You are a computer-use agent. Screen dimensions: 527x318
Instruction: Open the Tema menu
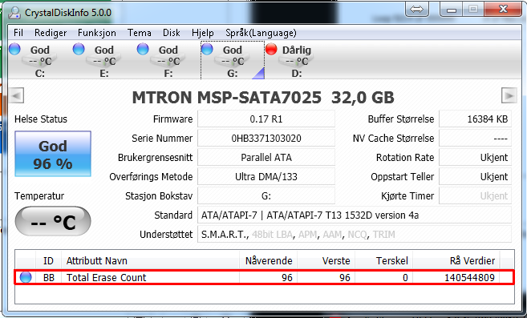(139, 33)
